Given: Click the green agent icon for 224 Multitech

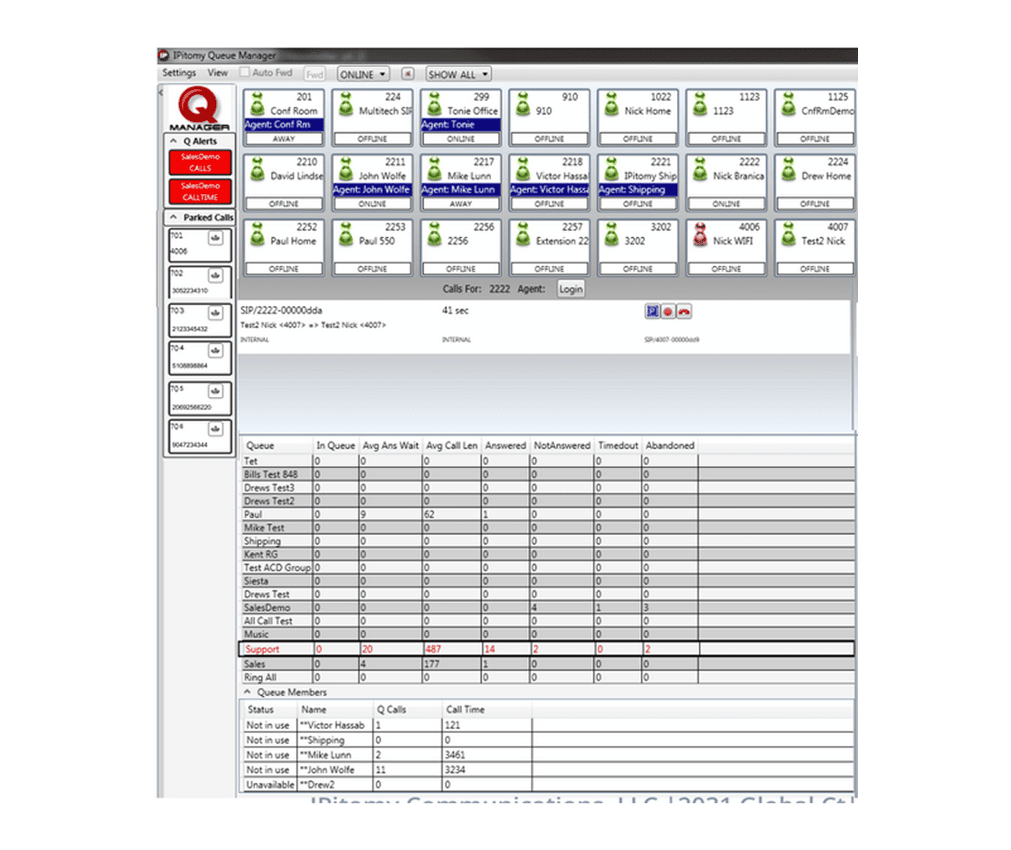Looking at the screenshot, I should click(346, 104).
